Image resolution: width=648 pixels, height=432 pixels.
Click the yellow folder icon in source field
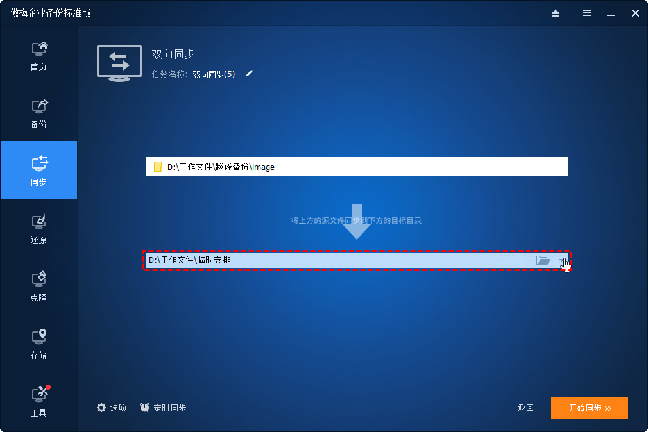click(x=158, y=167)
